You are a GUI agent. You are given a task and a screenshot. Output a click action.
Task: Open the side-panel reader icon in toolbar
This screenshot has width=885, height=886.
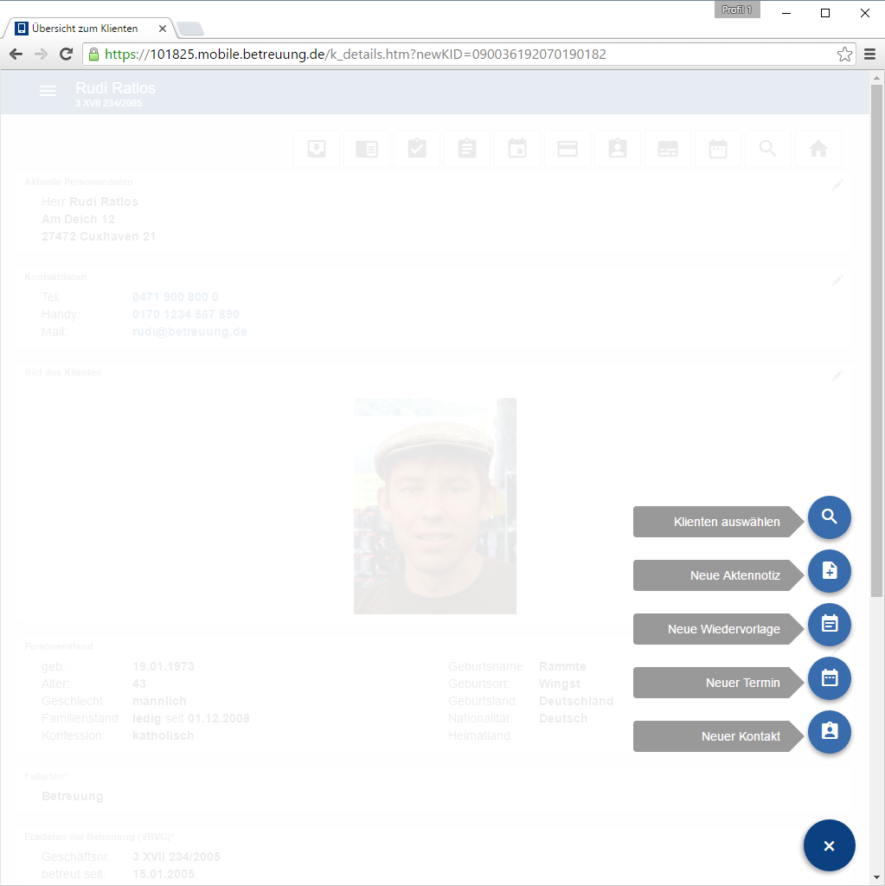click(x=367, y=149)
